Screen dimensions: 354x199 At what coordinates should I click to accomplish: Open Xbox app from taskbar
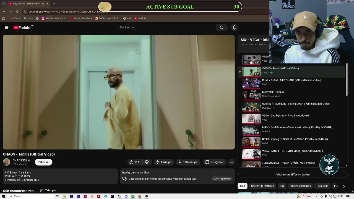pos(133,196)
